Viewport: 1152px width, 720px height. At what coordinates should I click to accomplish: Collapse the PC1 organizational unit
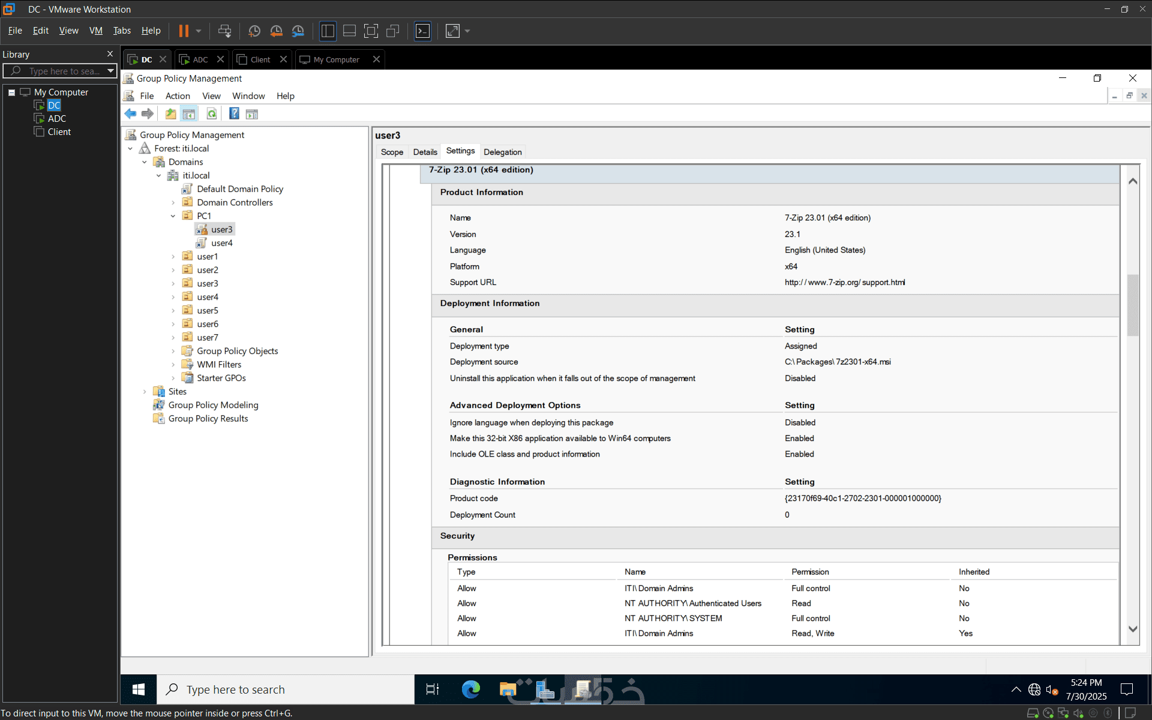173,216
